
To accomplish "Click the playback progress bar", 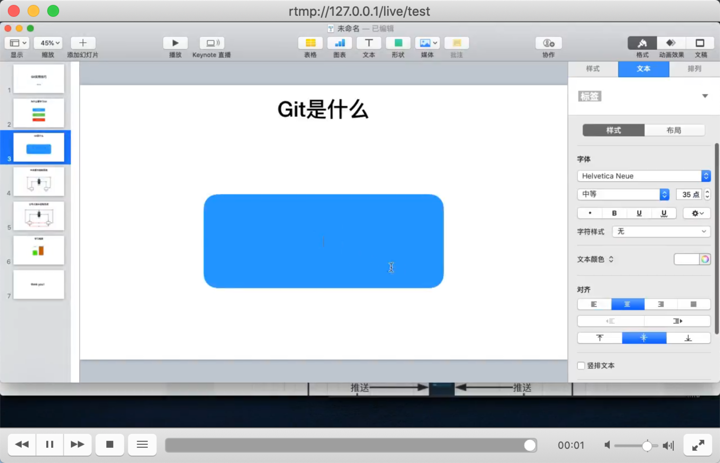I will [x=351, y=446].
